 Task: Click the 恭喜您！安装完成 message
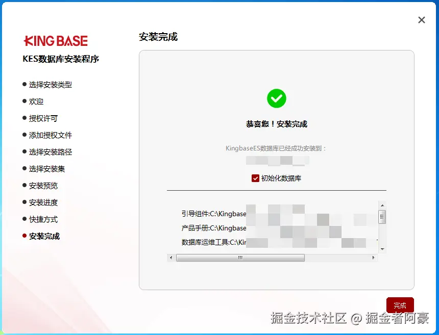(x=277, y=124)
